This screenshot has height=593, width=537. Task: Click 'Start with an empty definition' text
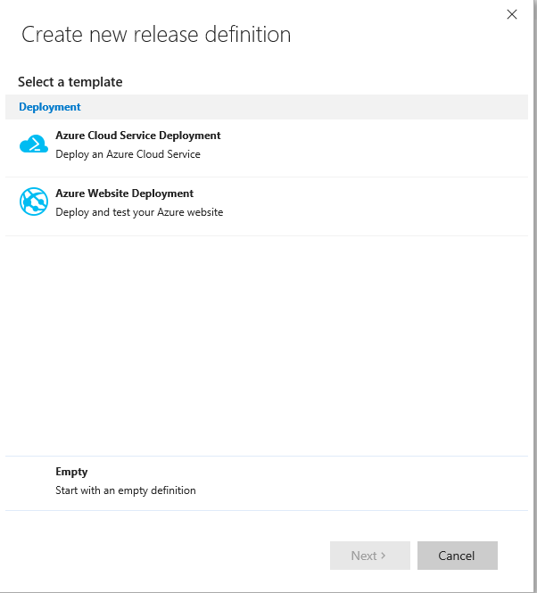(x=125, y=490)
